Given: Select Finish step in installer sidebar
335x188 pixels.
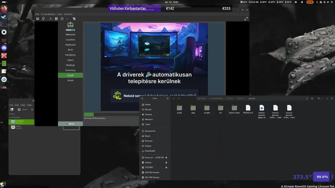Looking at the screenshot, I should 70,80.
